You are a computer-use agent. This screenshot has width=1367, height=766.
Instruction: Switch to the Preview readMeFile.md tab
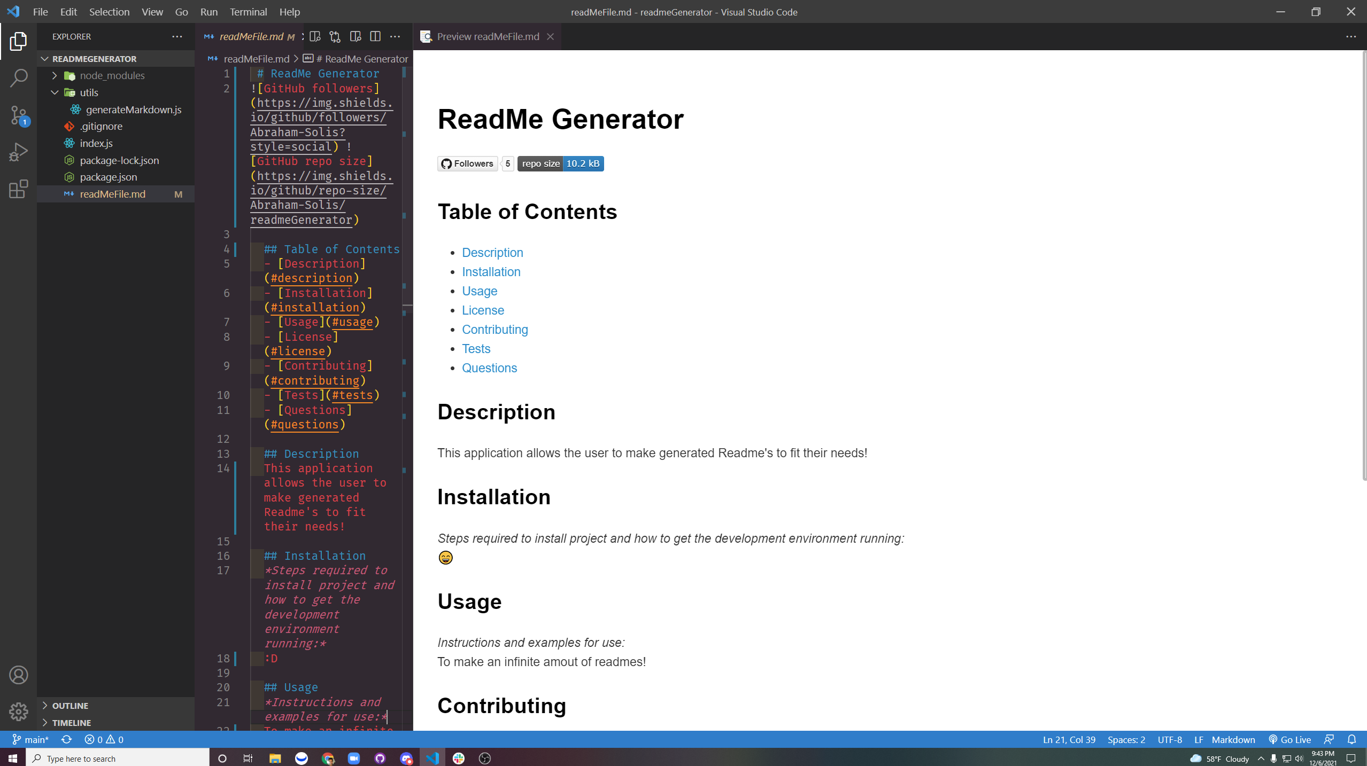487,36
